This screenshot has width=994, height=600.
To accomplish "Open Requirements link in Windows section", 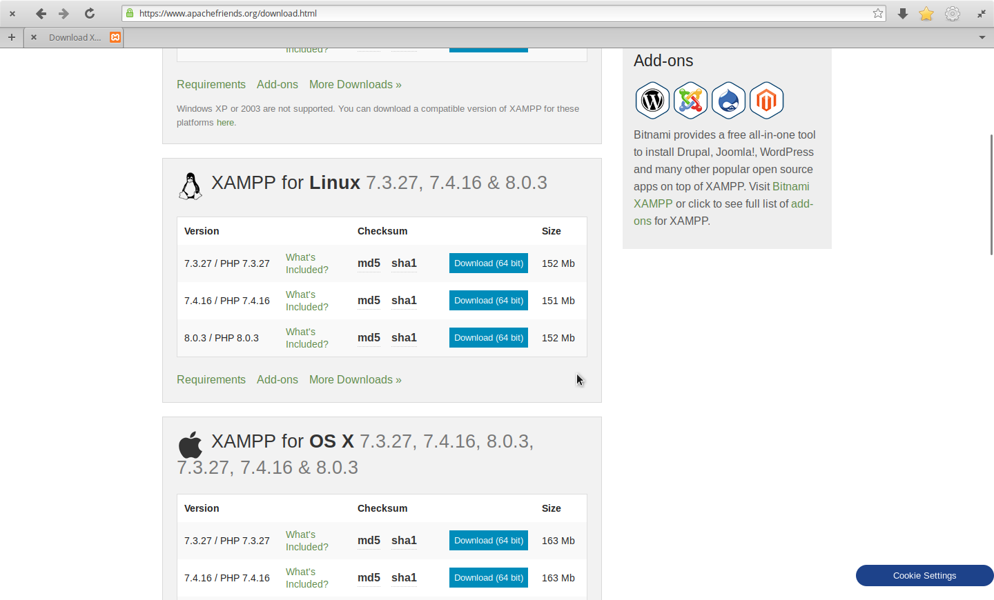I will click(211, 85).
